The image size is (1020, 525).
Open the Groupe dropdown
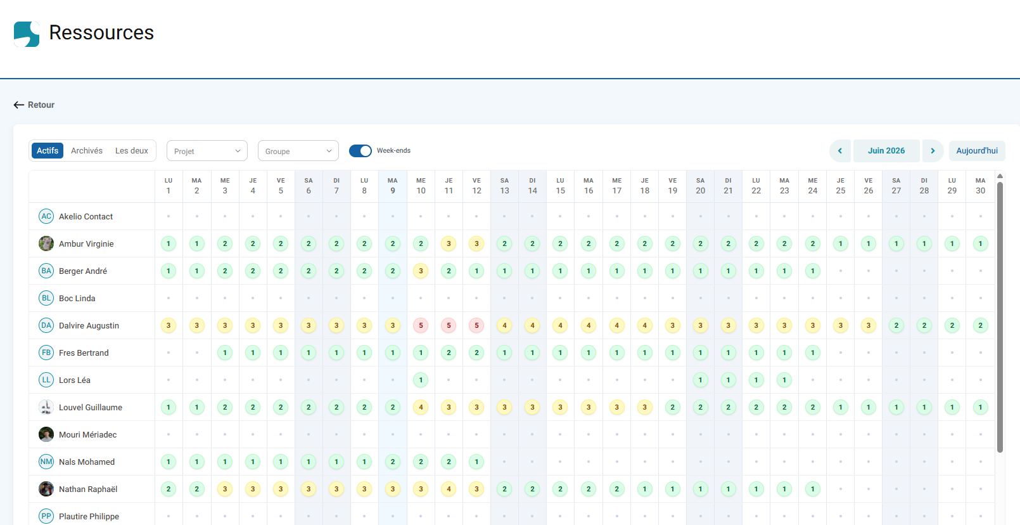click(x=298, y=151)
